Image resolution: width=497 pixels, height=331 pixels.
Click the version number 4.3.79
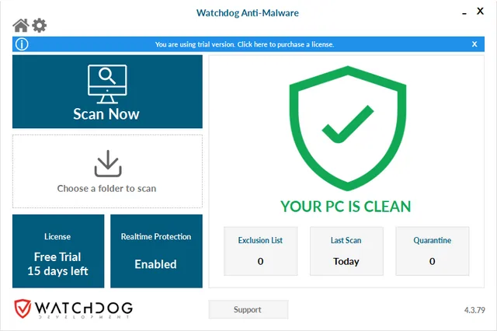[474, 310]
